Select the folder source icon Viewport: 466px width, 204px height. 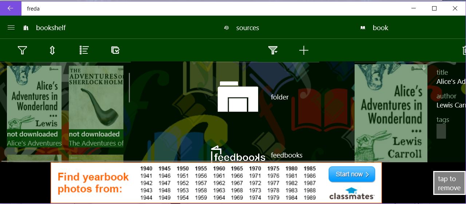tap(238, 97)
